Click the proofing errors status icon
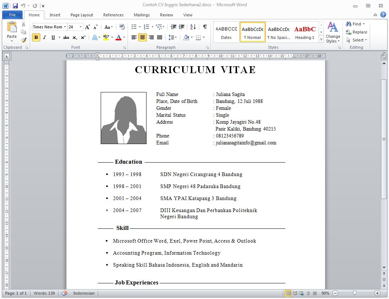The height and width of the screenshot is (299, 389). click(64, 293)
